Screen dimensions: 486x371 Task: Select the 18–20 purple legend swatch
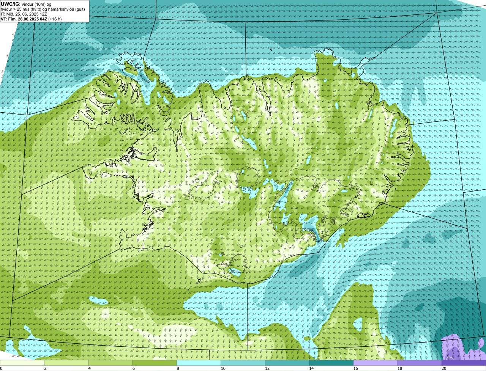pos(420,363)
